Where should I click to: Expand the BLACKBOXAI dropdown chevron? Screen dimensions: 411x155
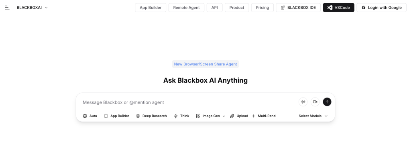point(47,8)
